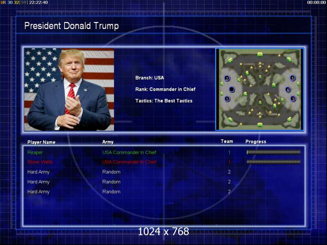
Task: Click the Stone Wells loading progress bar
Action: point(273,162)
